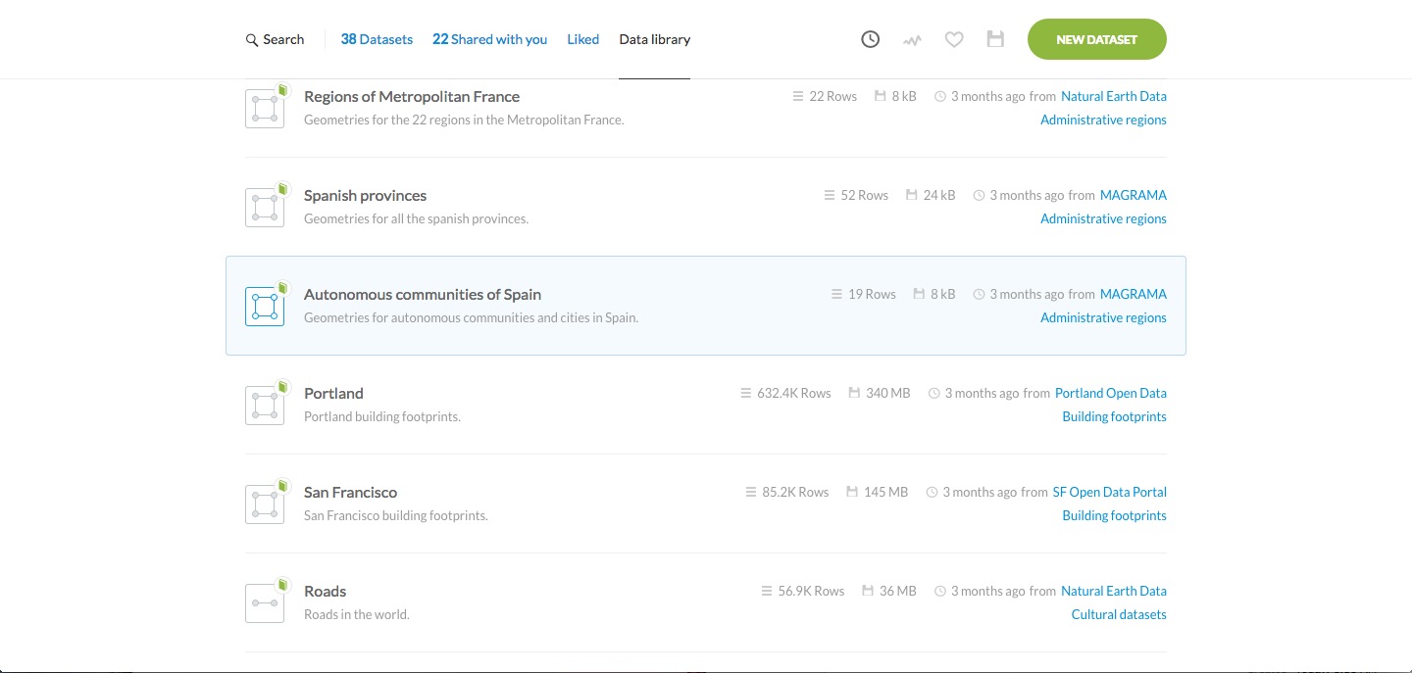1412x673 pixels.
Task: Open the Liked tab
Action: click(582, 40)
